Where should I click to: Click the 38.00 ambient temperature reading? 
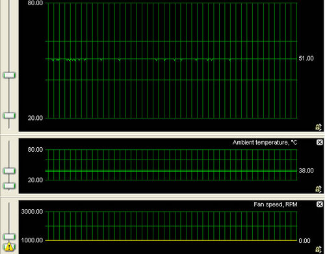tap(306, 171)
